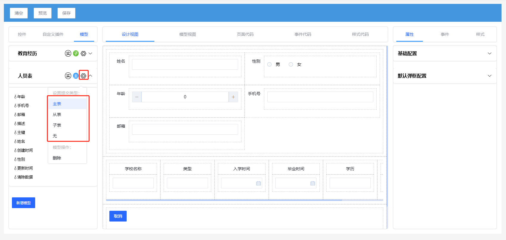This screenshot has height=240, width=506.
Task: Click the 实 icon next to 人员表
Action: tap(68, 76)
